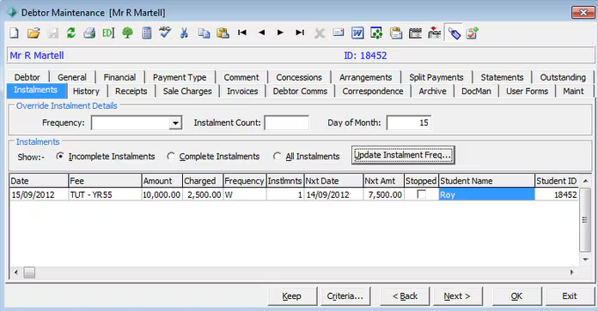This screenshot has width=598, height=311.
Task: Click the New record toolbar icon
Action: pyautogui.click(x=14, y=33)
